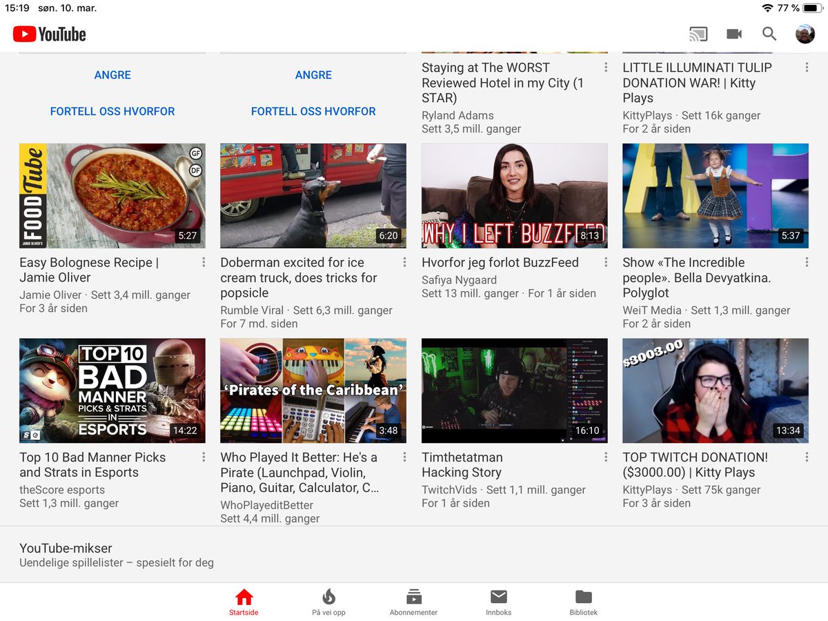Viewport: 828px width, 621px height.
Task: Switch to the Abonnementer tab label
Action: pyautogui.click(x=413, y=612)
